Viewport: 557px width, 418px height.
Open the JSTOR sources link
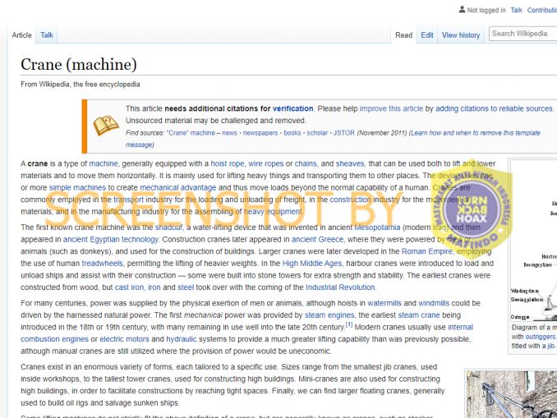click(344, 133)
